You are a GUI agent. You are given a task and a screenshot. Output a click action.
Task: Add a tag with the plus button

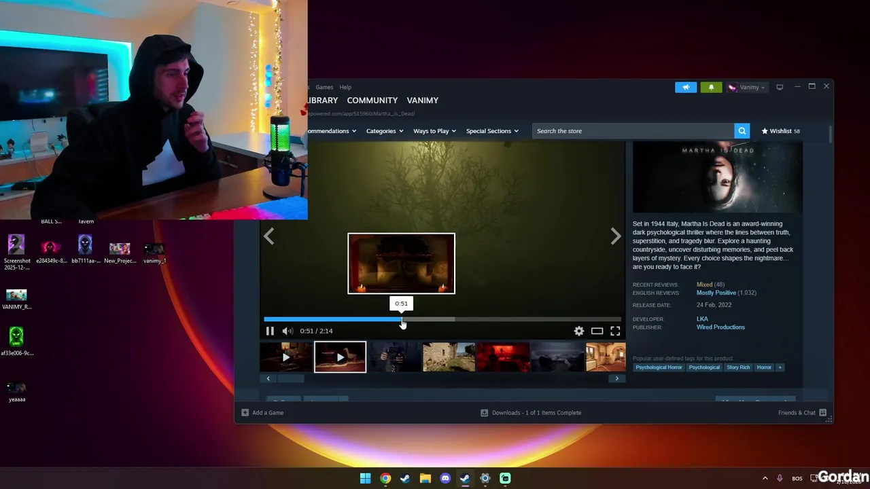pos(780,367)
